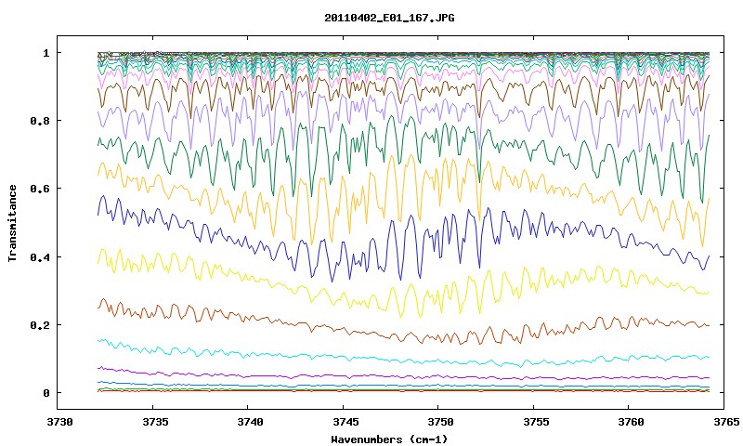Click the y-axis tick label 0.4
Image resolution: width=743 pixels, height=446 pixels.
(x=40, y=257)
